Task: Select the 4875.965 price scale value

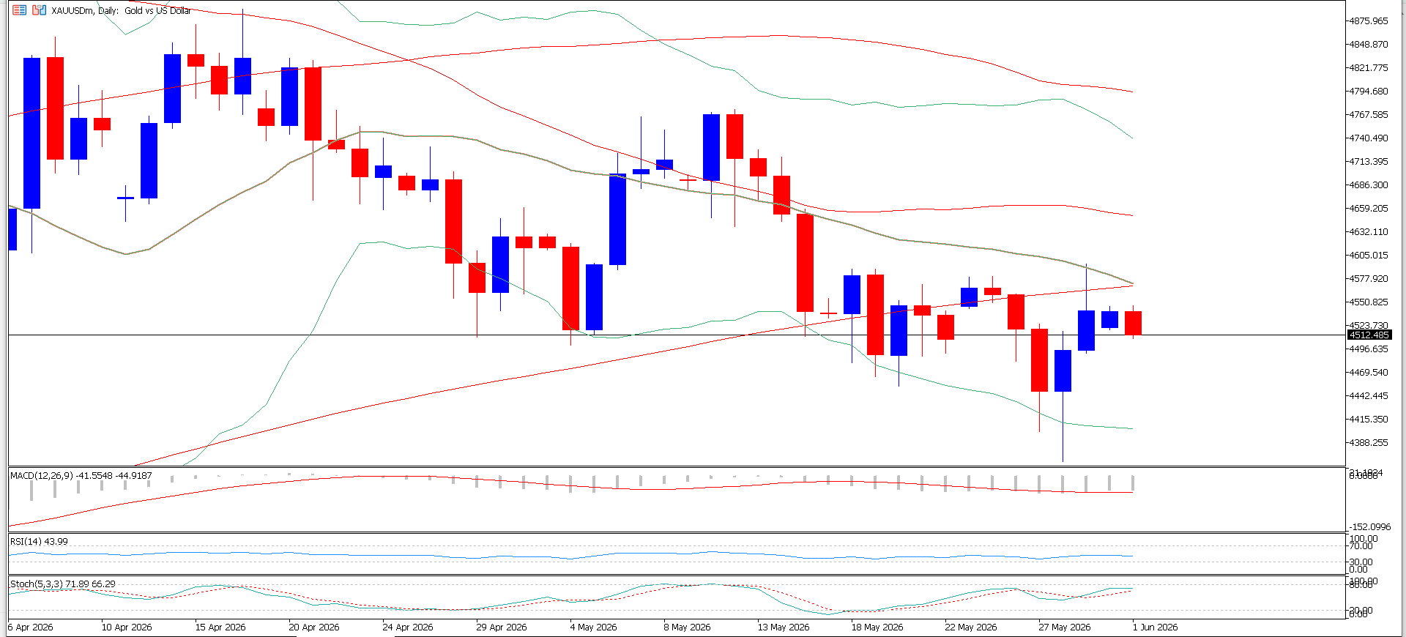Action: pos(1369,21)
